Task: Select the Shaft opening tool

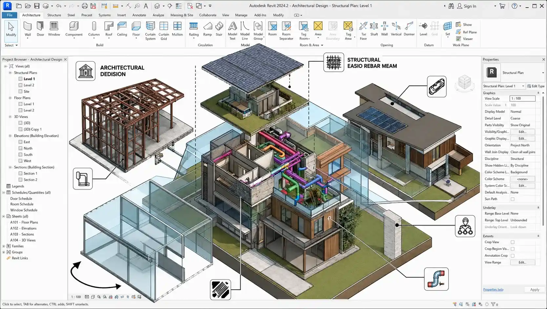Action: coord(374,29)
